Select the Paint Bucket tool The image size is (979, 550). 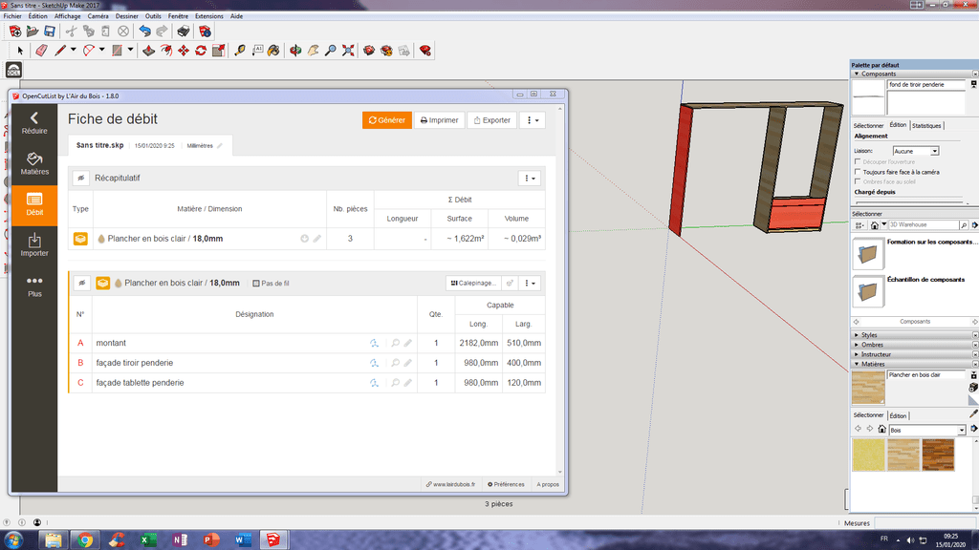pyautogui.click(x=274, y=51)
